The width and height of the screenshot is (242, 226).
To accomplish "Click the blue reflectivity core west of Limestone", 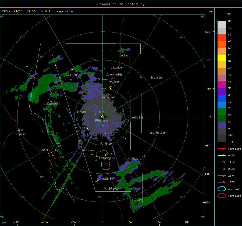I will click(31, 96).
